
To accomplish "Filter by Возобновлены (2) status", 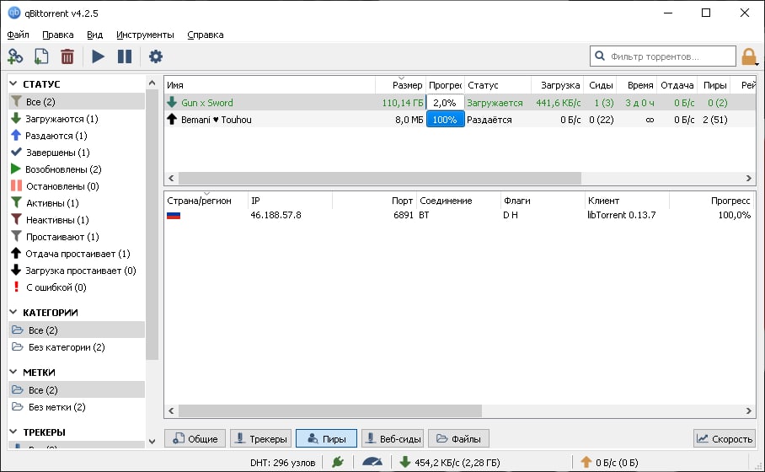I will [77, 169].
